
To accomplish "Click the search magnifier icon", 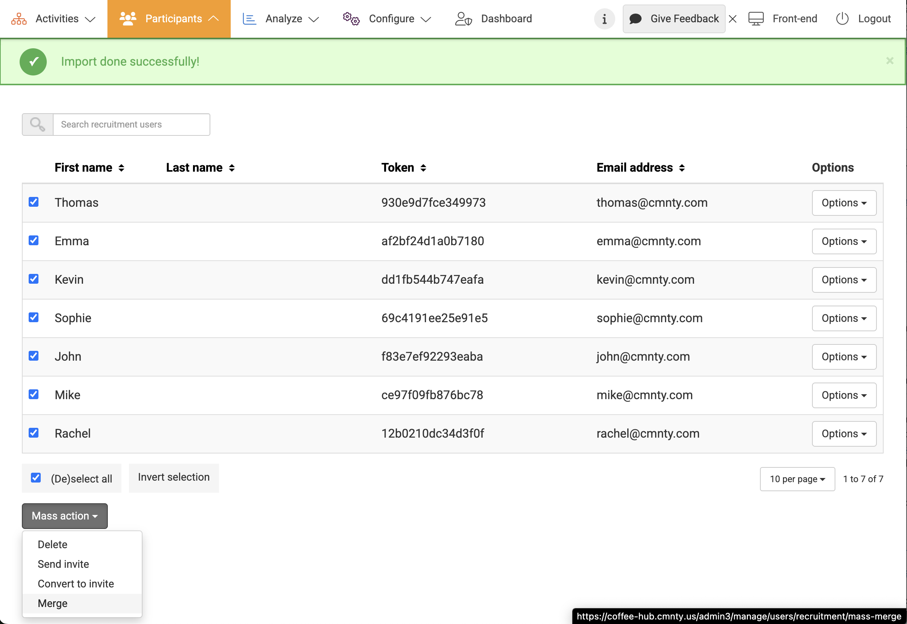I will 37,124.
